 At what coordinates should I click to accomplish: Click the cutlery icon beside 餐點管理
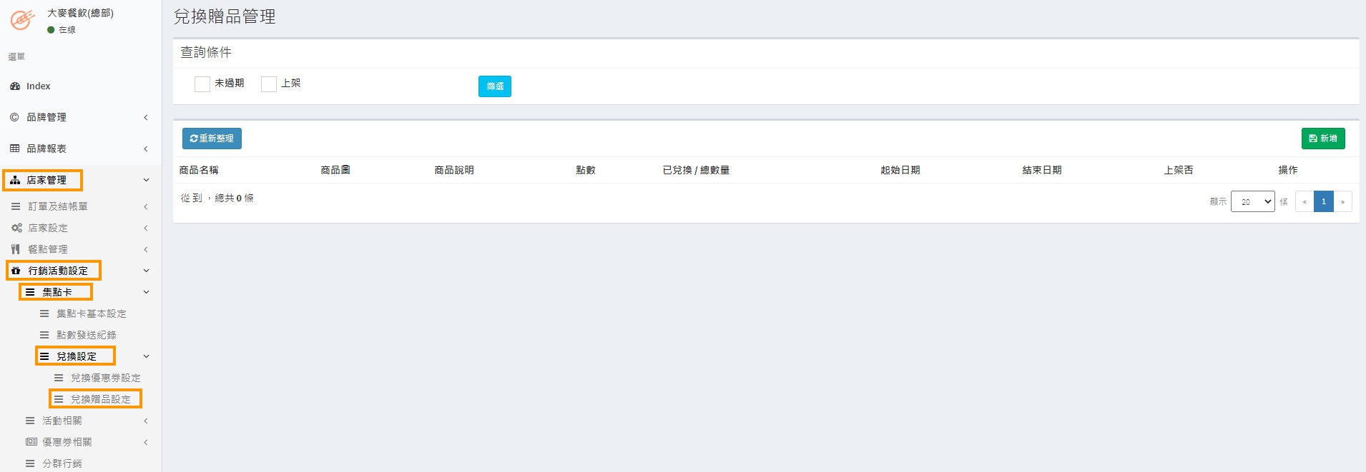click(16, 249)
